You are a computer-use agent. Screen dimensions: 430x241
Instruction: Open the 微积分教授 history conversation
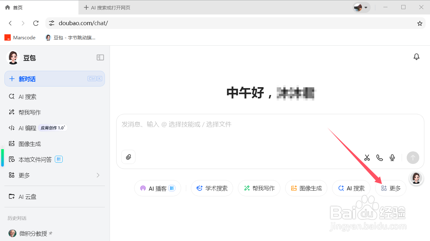coord(54,233)
